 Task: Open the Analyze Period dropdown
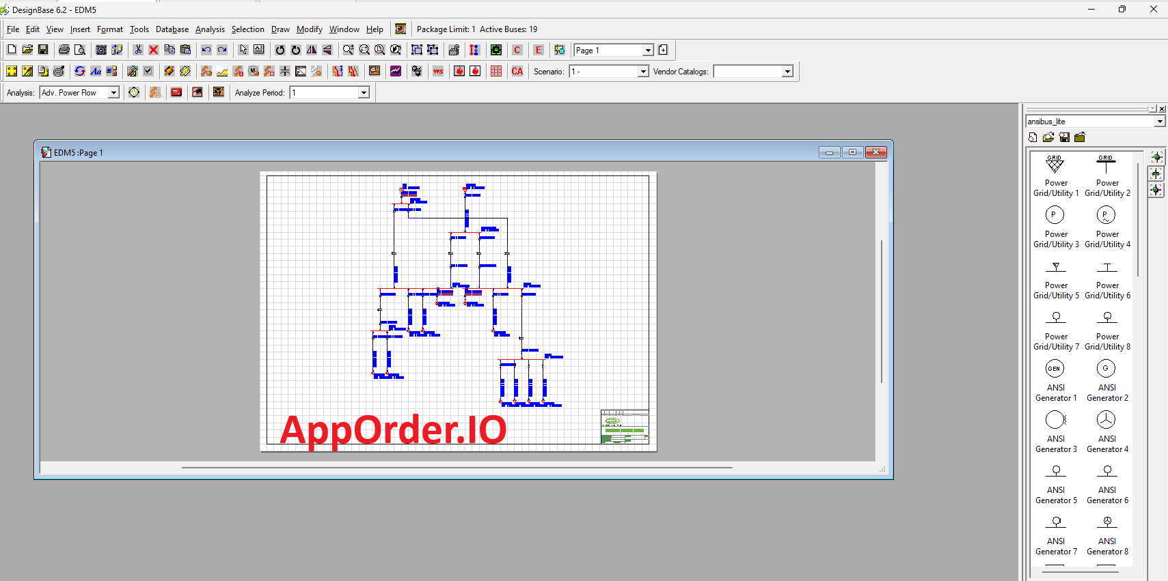364,93
